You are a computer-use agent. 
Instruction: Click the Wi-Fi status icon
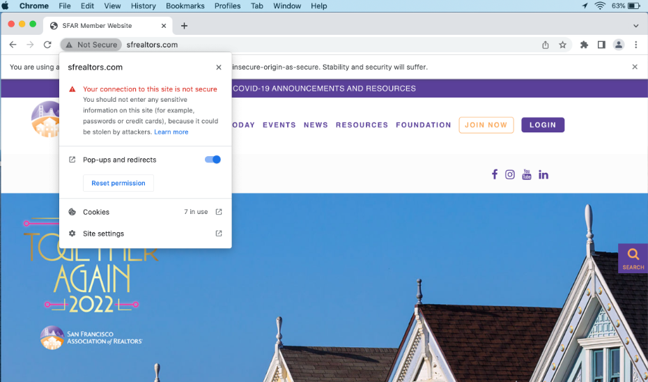pos(600,6)
